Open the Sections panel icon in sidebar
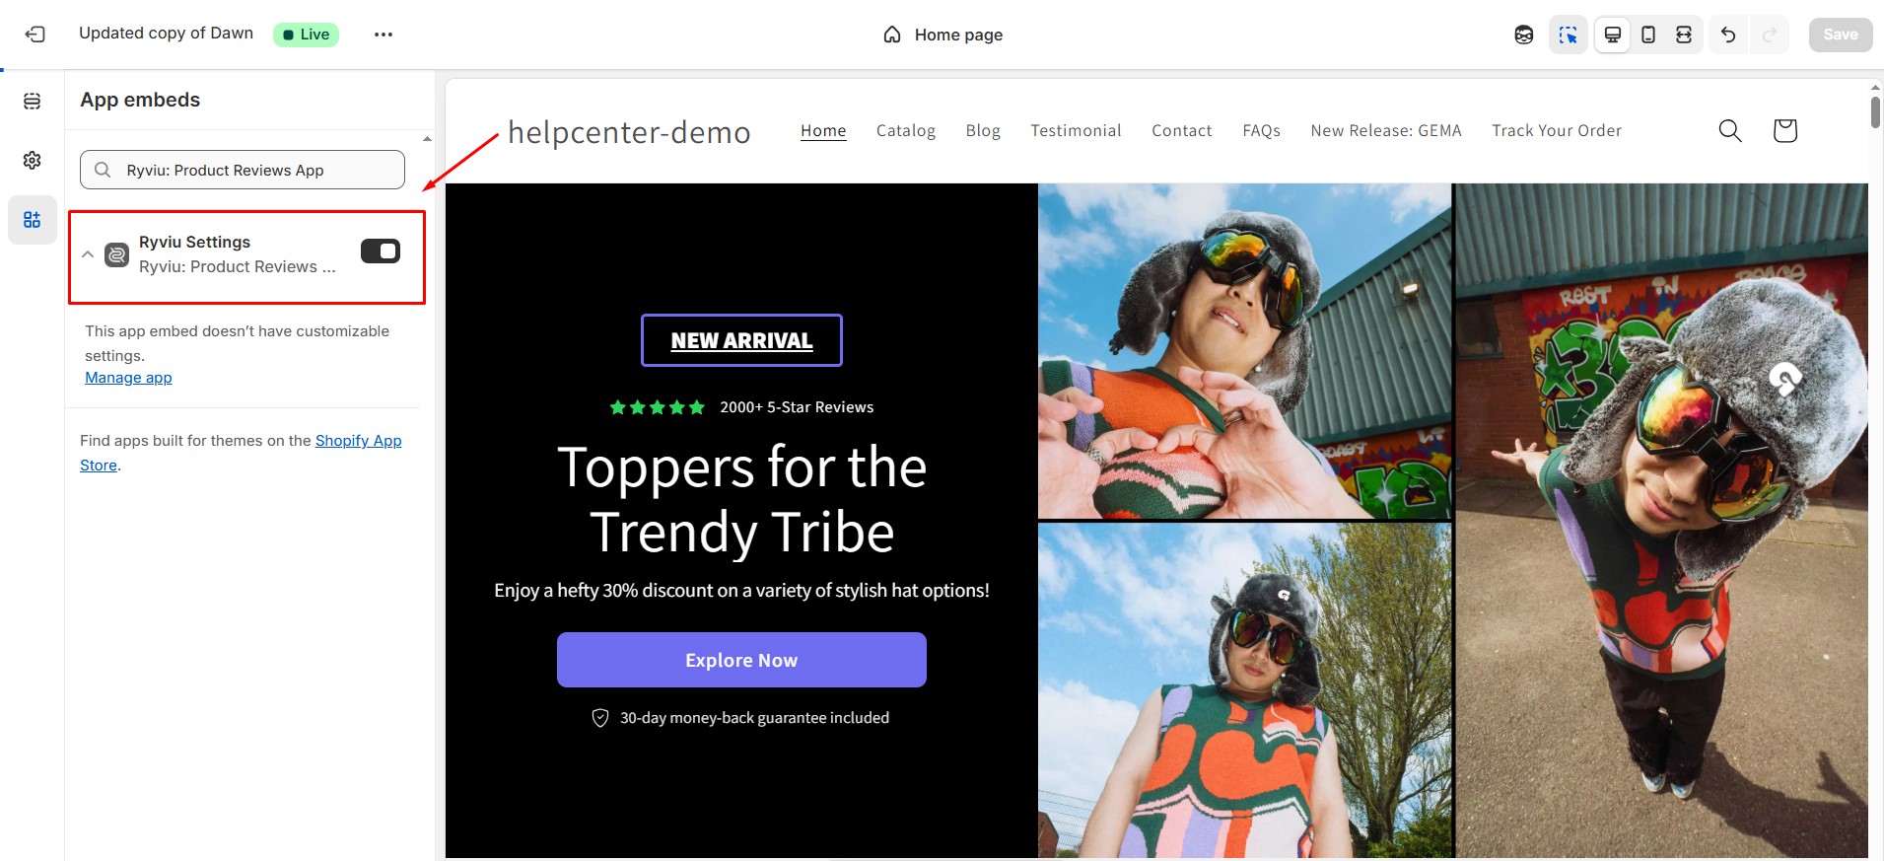This screenshot has width=1884, height=861. point(33,101)
